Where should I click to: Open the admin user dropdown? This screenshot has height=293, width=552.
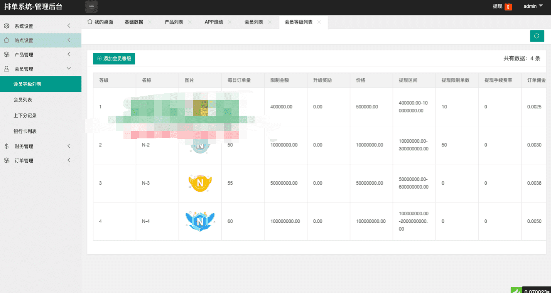tap(533, 7)
